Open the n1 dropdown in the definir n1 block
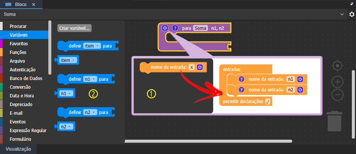Viewport: 356px width, 154px height. pos(91,79)
